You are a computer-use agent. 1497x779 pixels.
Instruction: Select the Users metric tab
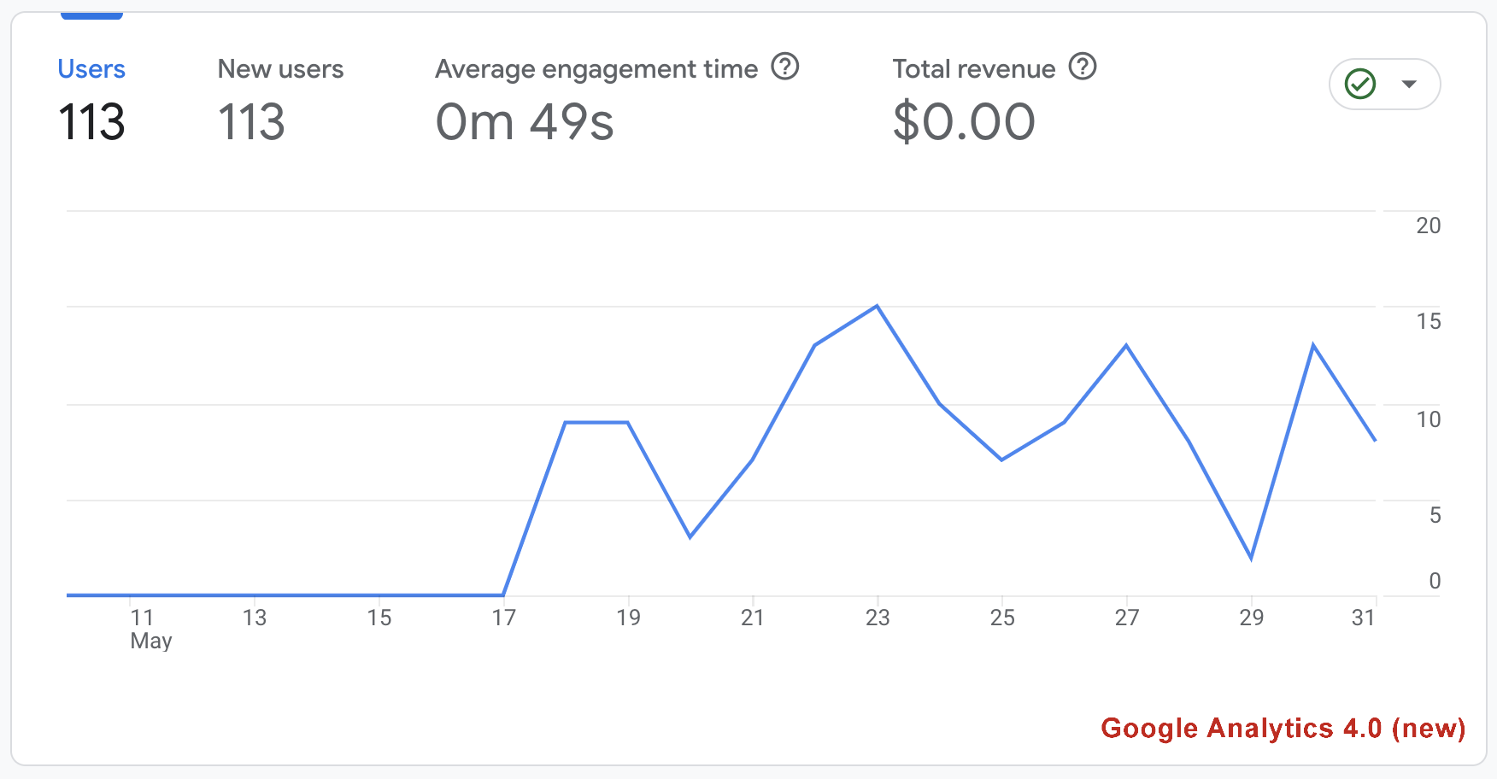click(x=91, y=69)
